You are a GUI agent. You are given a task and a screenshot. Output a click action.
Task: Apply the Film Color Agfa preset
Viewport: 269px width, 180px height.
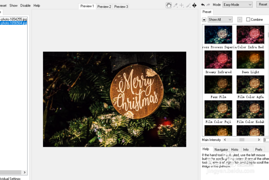tap(250, 84)
